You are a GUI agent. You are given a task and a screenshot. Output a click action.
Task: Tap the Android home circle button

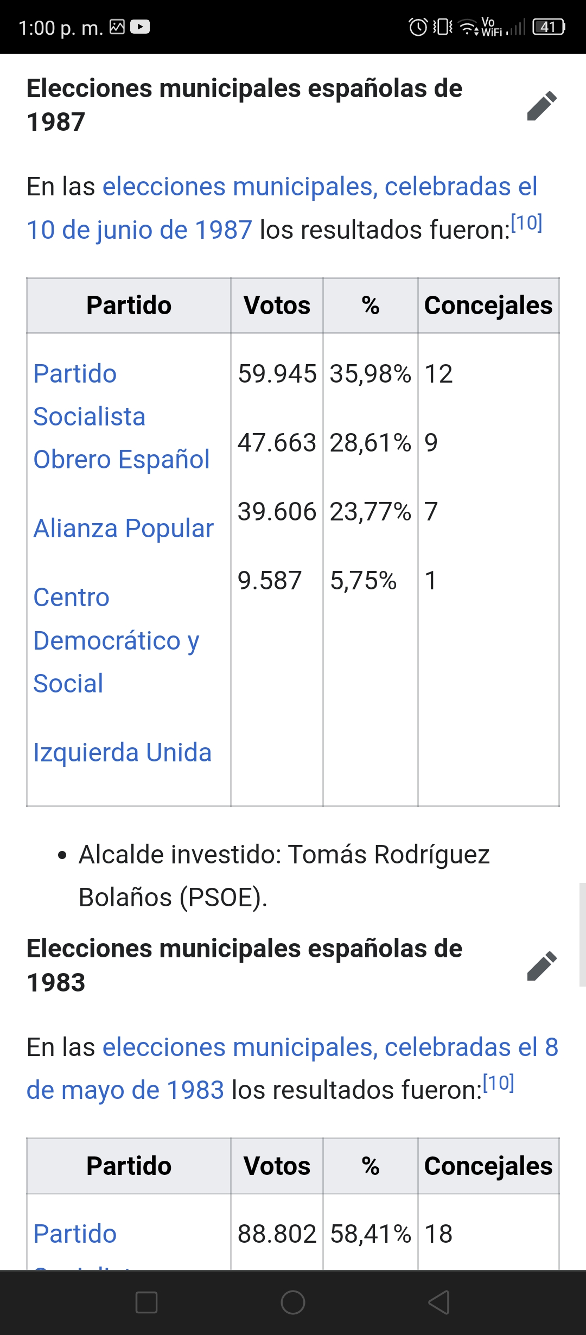coord(293,1302)
